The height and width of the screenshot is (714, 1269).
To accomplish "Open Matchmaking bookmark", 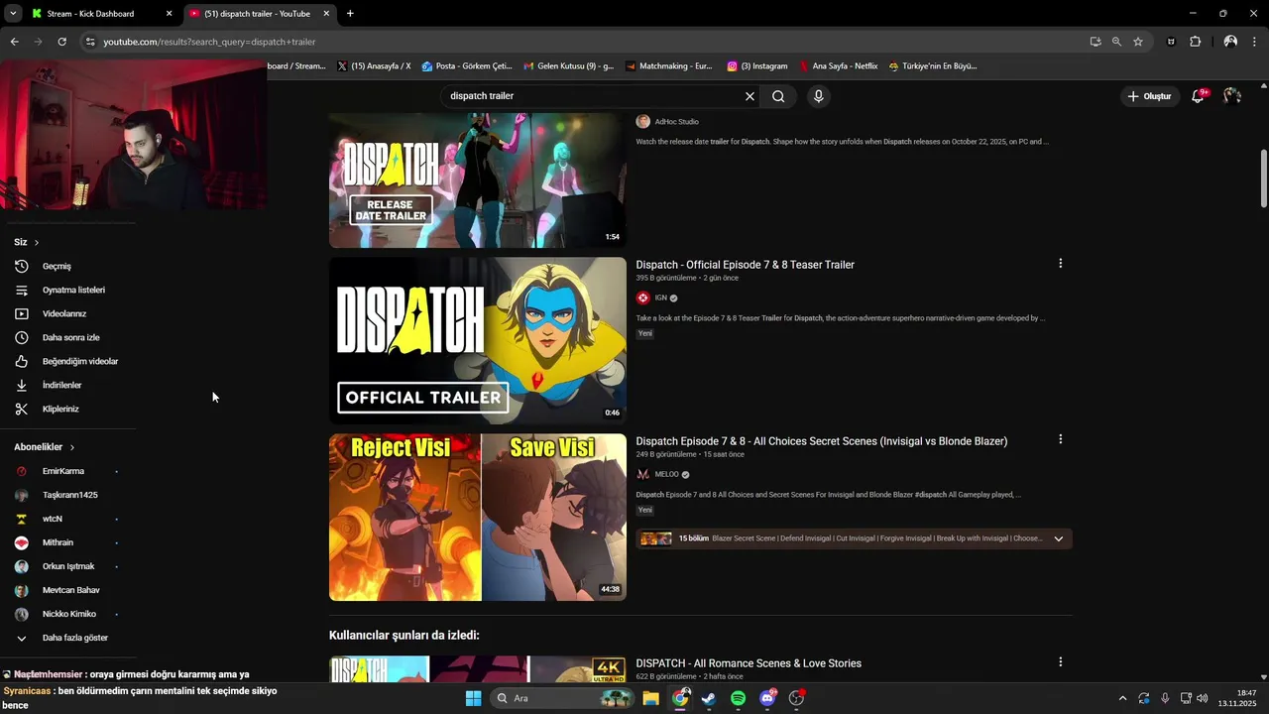I will point(669,66).
